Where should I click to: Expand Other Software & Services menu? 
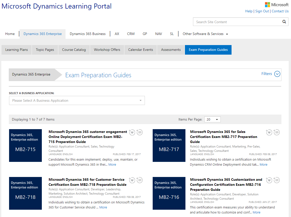point(205,34)
